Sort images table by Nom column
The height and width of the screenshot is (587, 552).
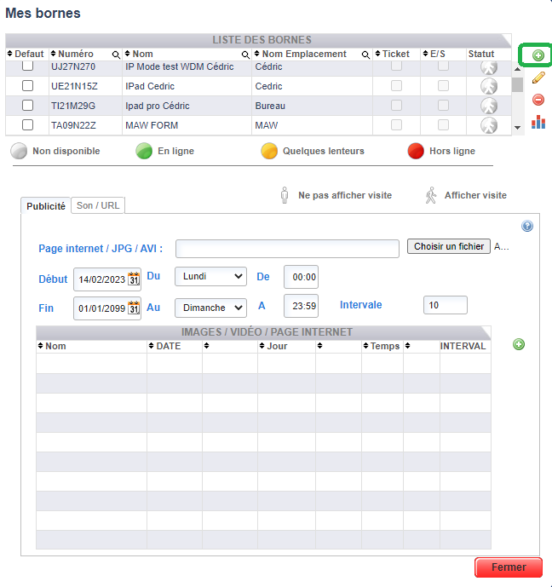pyautogui.click(x=40, y=346)
